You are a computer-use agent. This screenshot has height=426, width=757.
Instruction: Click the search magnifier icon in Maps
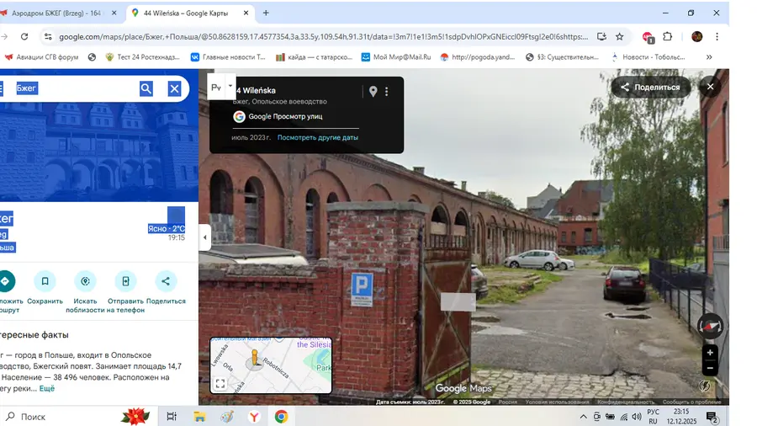click(x=146, y=88)
